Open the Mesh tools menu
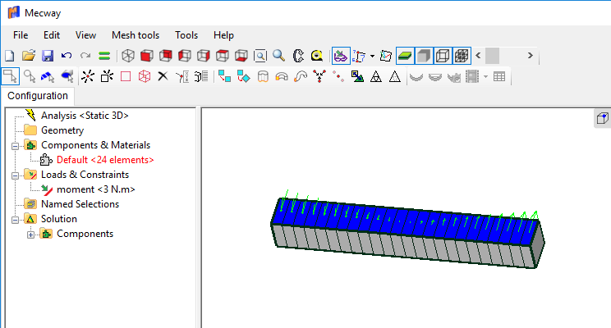 pos(136,35)
